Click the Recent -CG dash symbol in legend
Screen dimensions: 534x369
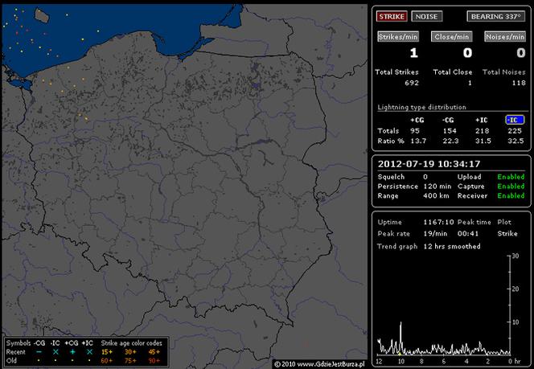click(39, 351)
